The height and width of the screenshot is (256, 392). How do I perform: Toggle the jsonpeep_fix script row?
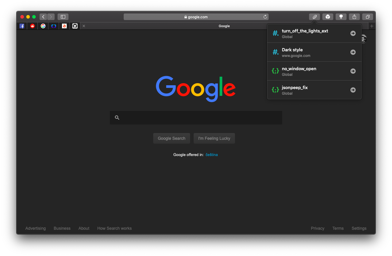314,90
